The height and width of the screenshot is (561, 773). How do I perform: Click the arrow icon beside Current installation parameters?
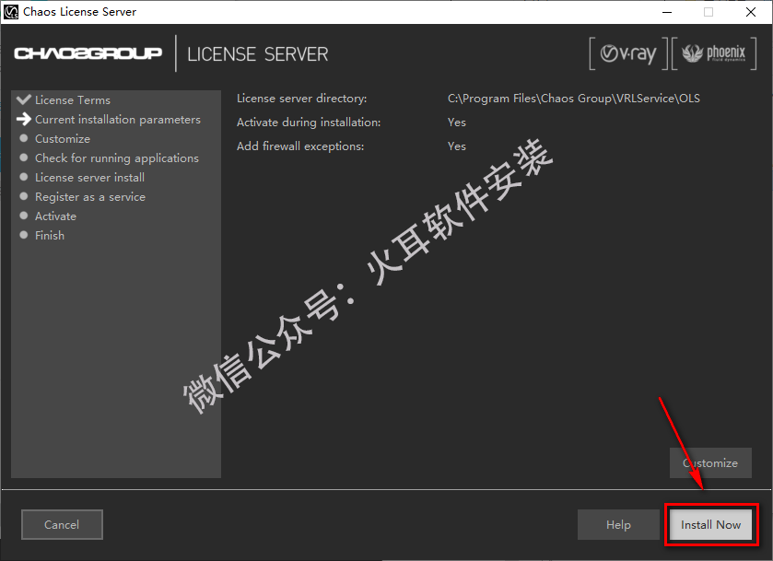[24, 119]
